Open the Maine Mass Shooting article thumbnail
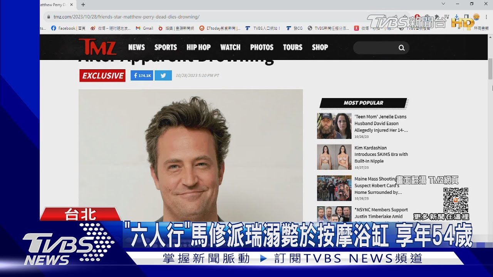Image resolution: width=493 pixels, height=277 pixels. click(334, 188)
